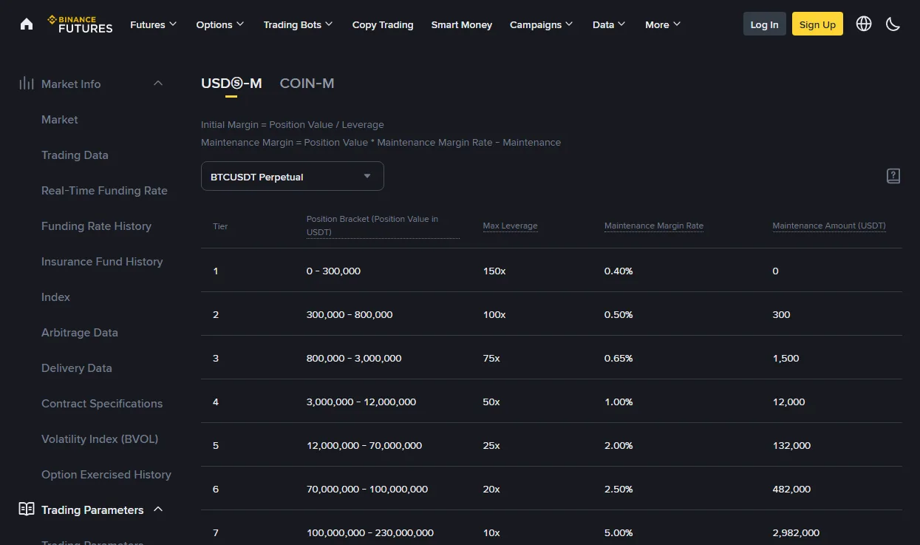Open the Options dropdown menu
Screen dimensions: 920x545
point(220,24)
